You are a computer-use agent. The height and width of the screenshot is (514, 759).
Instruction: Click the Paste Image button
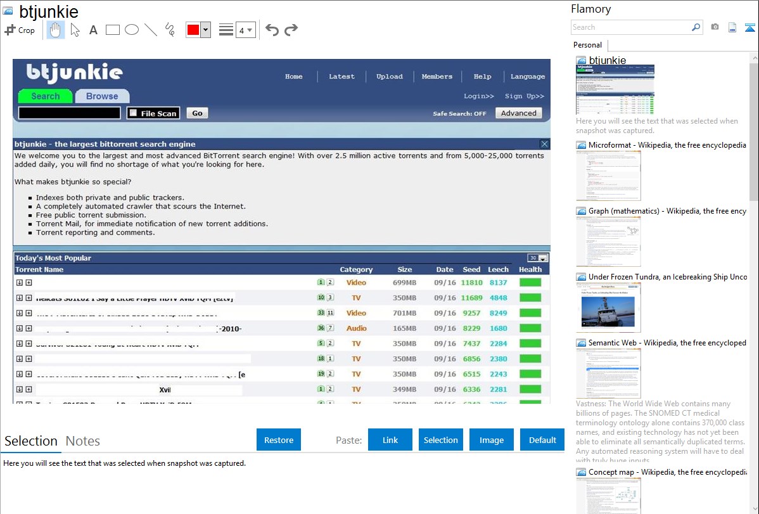[492, 440]
